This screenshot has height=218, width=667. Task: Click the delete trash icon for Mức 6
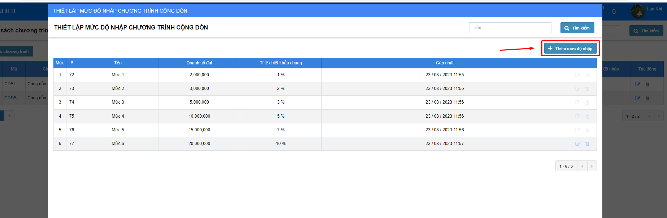tap(587, 144)
